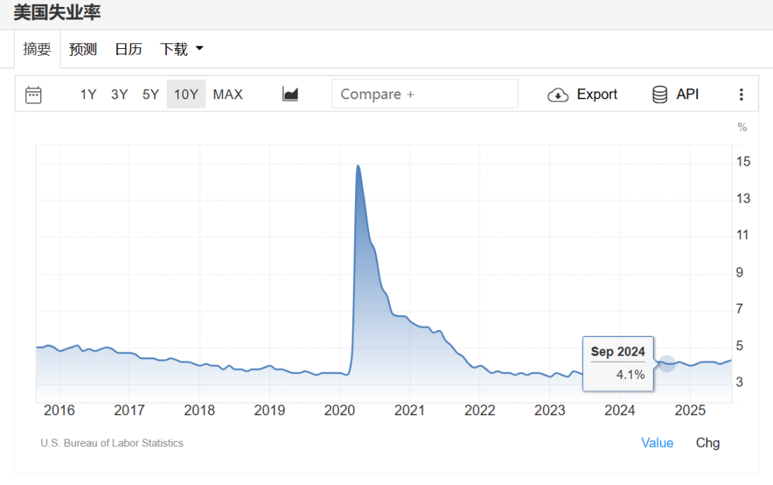Viewport: 773px width, 485px height.
Task: Open the three-dot more options menu
Action: (741, 95)
